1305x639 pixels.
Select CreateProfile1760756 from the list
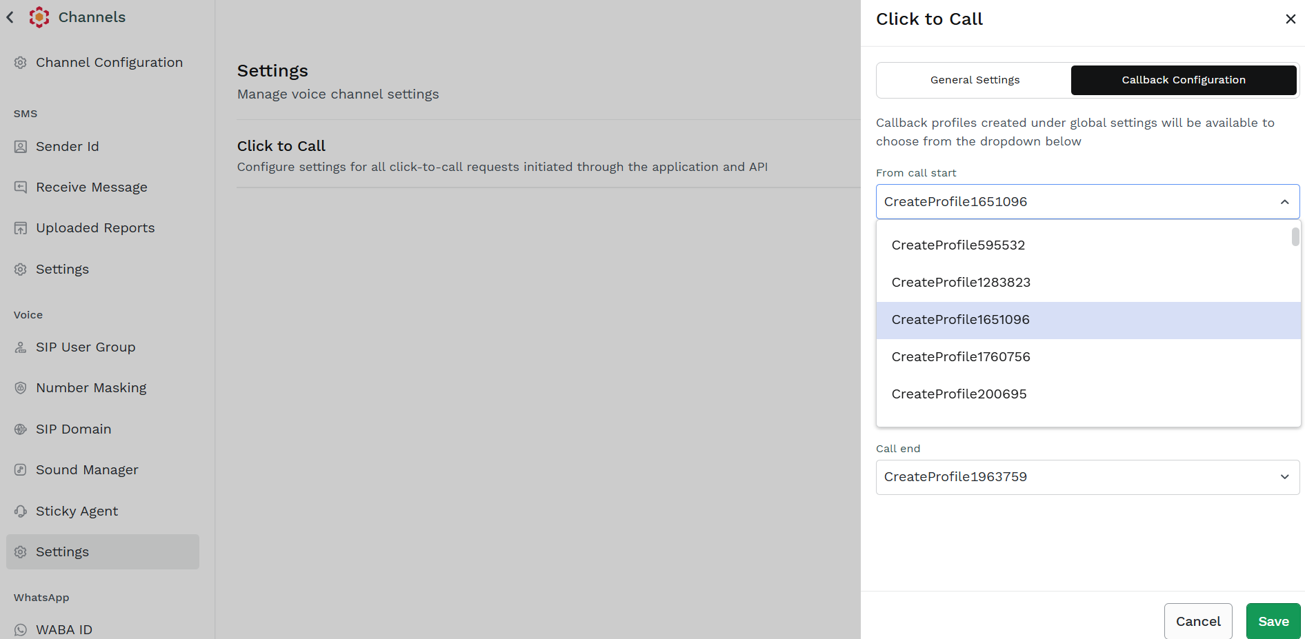(x=1088, y=357)
